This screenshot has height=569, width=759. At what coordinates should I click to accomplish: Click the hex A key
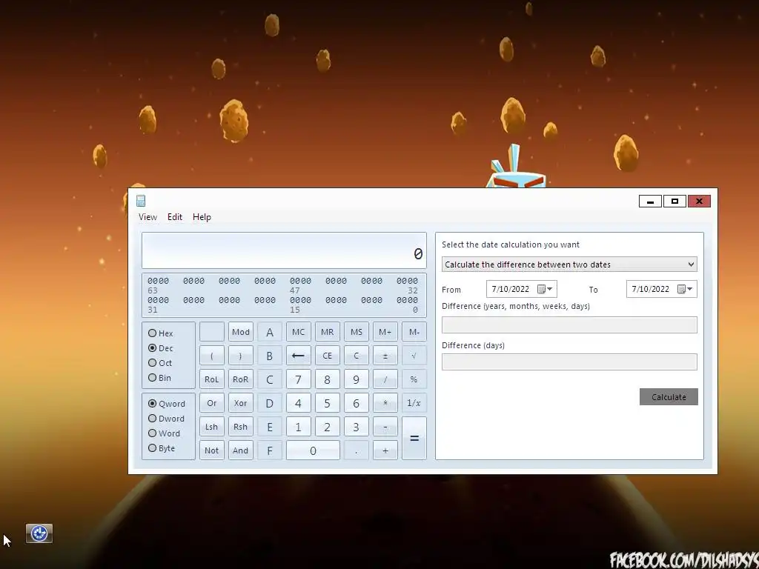tap(270, 332)
